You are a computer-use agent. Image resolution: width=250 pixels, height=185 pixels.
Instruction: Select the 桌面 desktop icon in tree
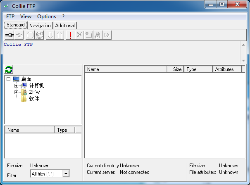[x=16, y=79]
